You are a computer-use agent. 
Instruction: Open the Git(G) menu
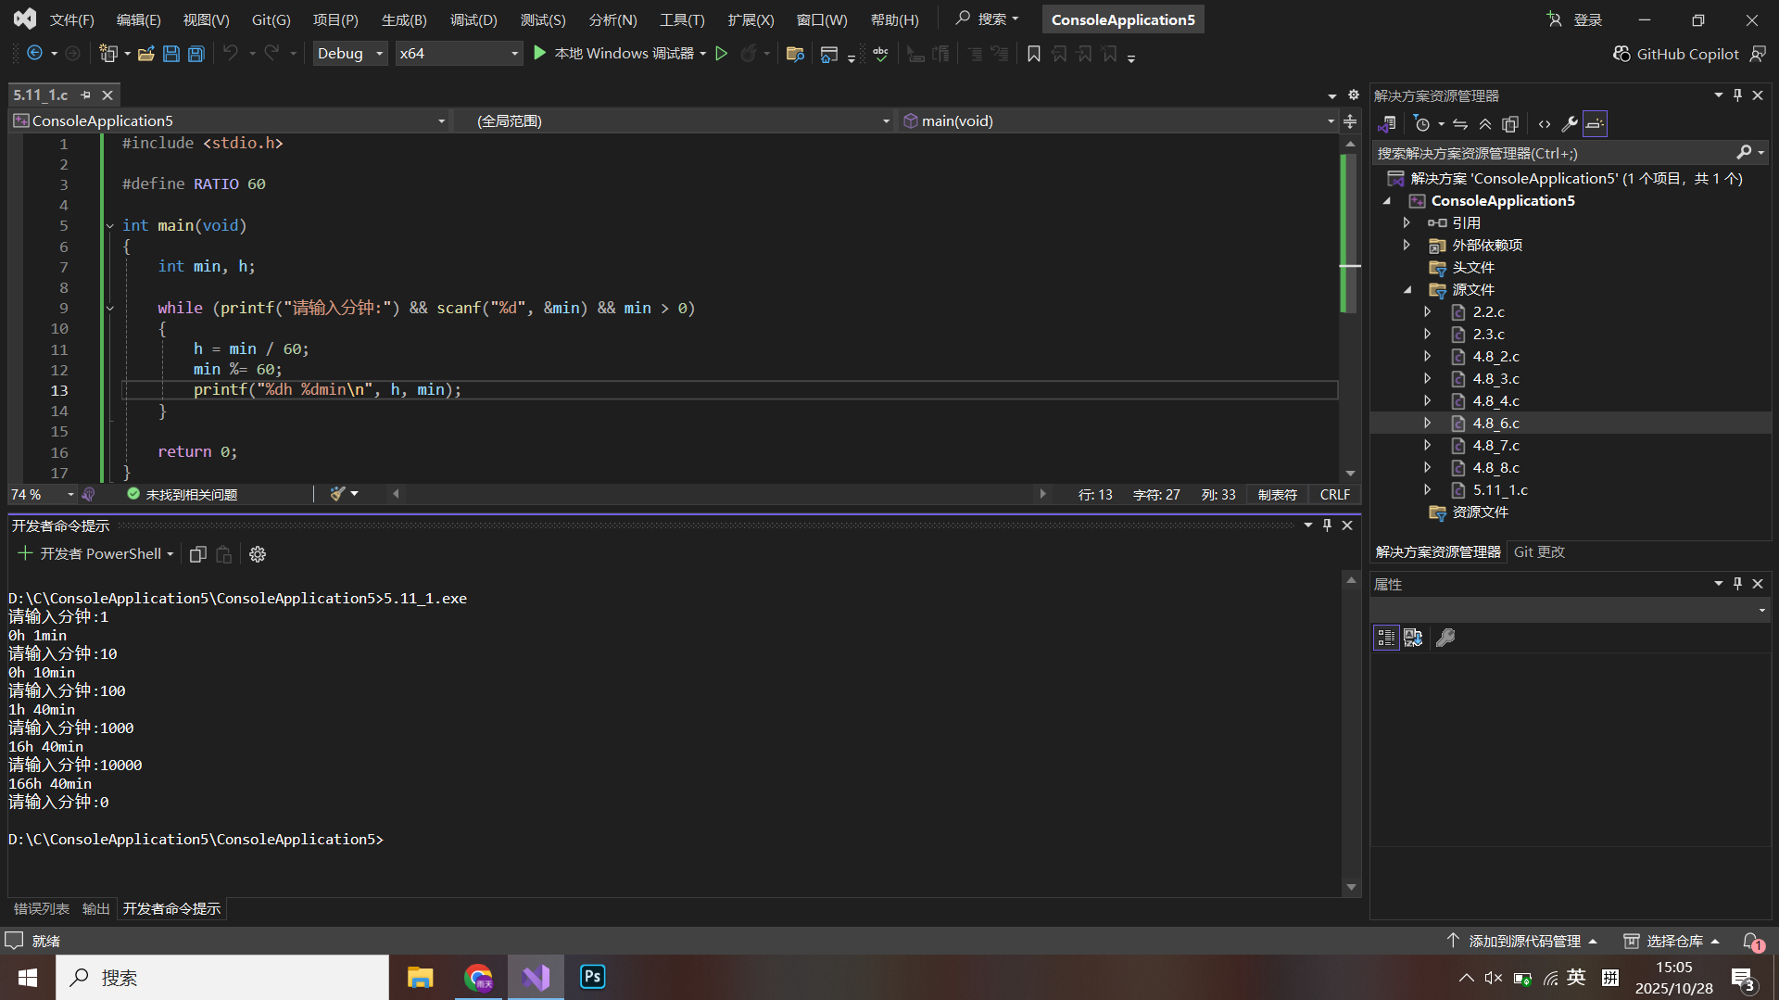[x=271, y=19]
